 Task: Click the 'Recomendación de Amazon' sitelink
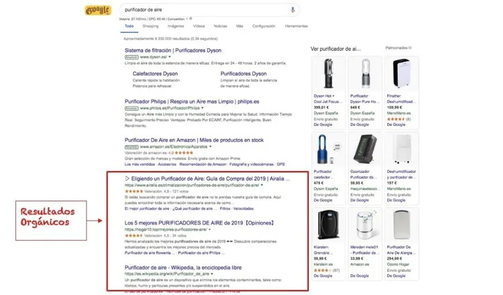point(203,164)
